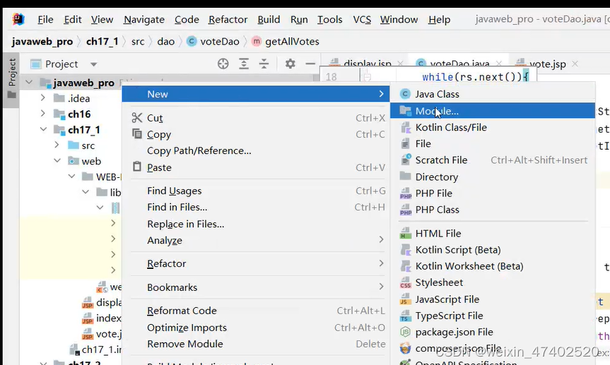The width and height of the screenshot is (610, 365).
Task: Click the Scratch File icon
Action: 405,160
